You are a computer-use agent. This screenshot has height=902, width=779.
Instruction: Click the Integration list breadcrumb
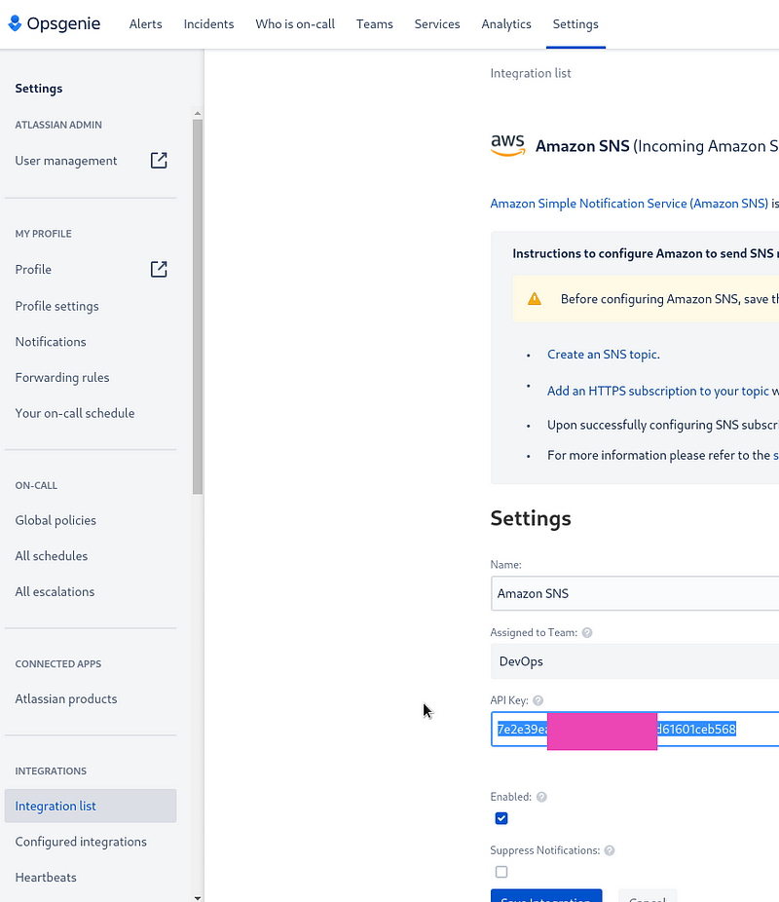click(x=531, y=73)
